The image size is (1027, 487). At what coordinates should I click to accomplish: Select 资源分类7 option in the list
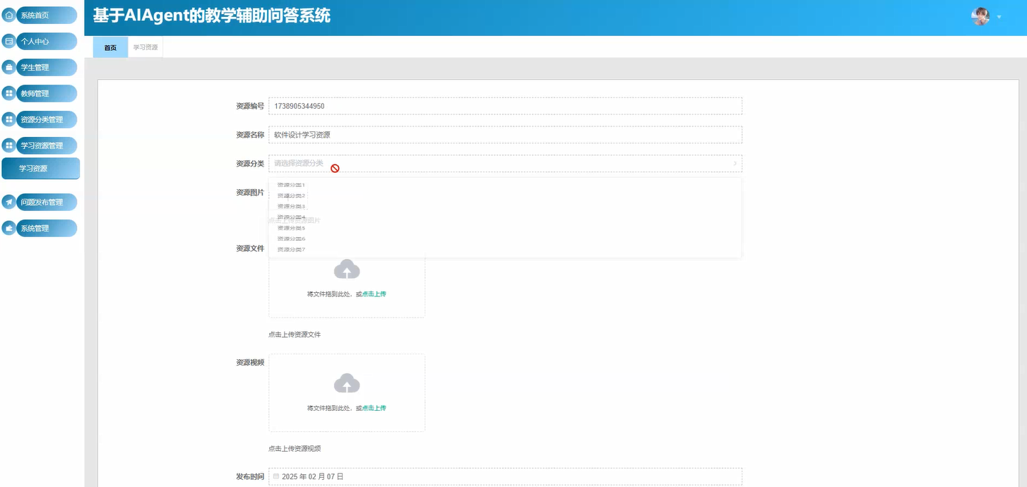pyautogui.click(x=292, y=249)
